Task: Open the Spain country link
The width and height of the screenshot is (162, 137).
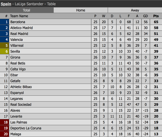Action: click(x=6, y=4)
